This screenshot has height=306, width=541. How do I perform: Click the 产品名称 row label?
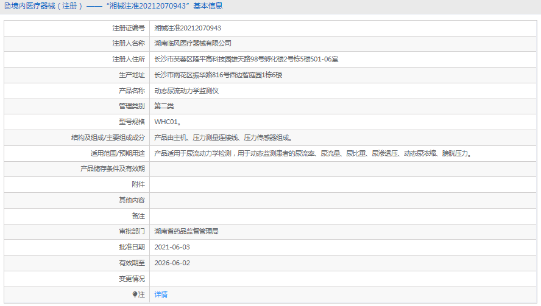pos(132,91)
